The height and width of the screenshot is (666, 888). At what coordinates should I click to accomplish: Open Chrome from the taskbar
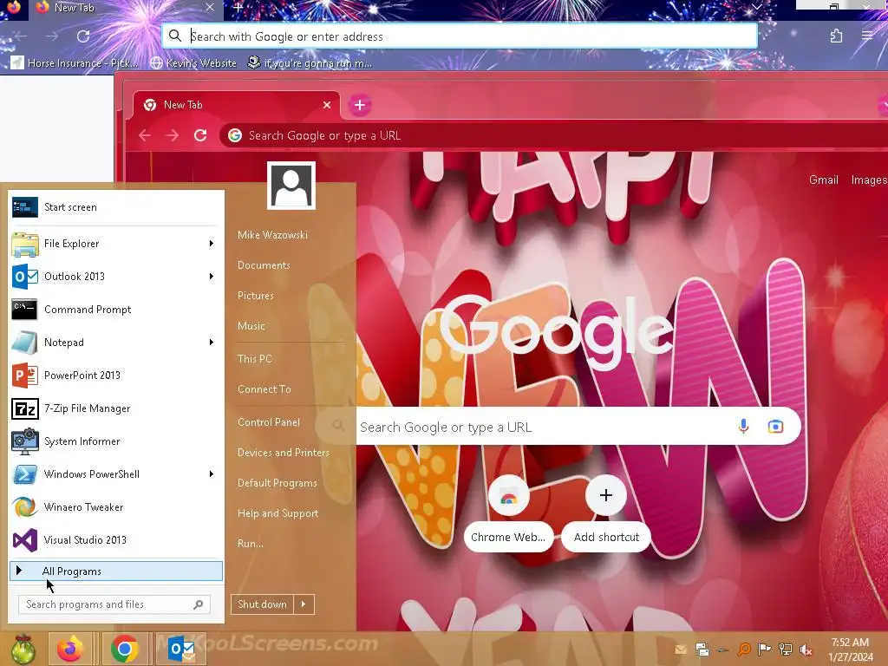pyautogui.click(x=125, y=649)
